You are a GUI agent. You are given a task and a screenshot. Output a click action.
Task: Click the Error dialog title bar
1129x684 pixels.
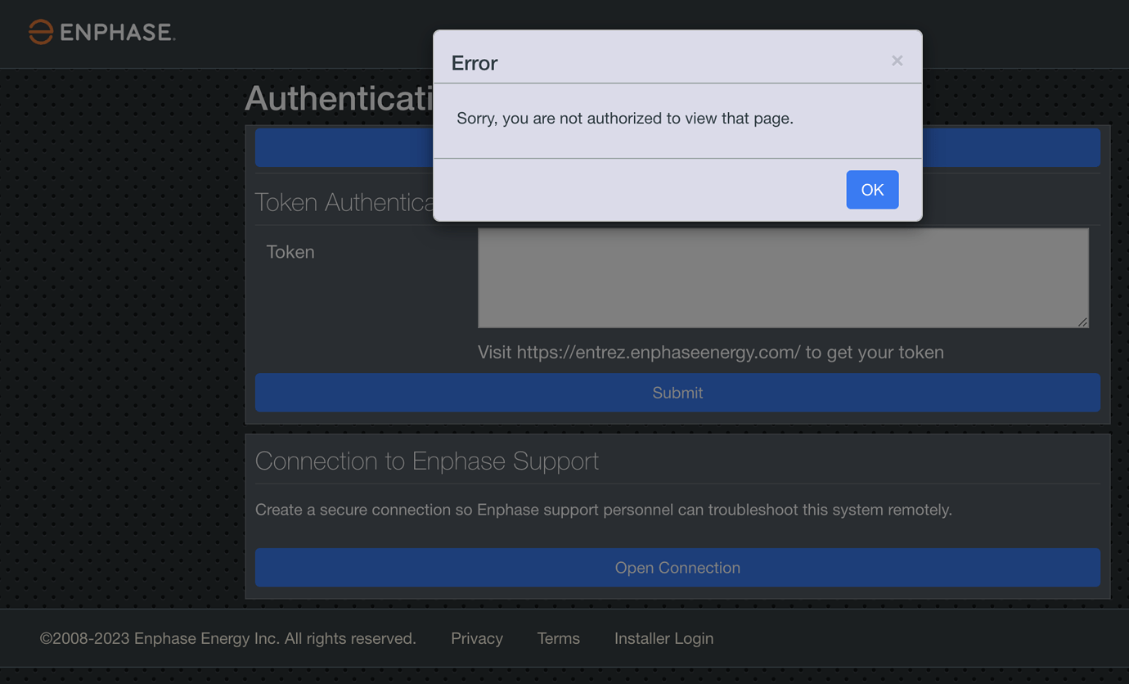(474, 63)
